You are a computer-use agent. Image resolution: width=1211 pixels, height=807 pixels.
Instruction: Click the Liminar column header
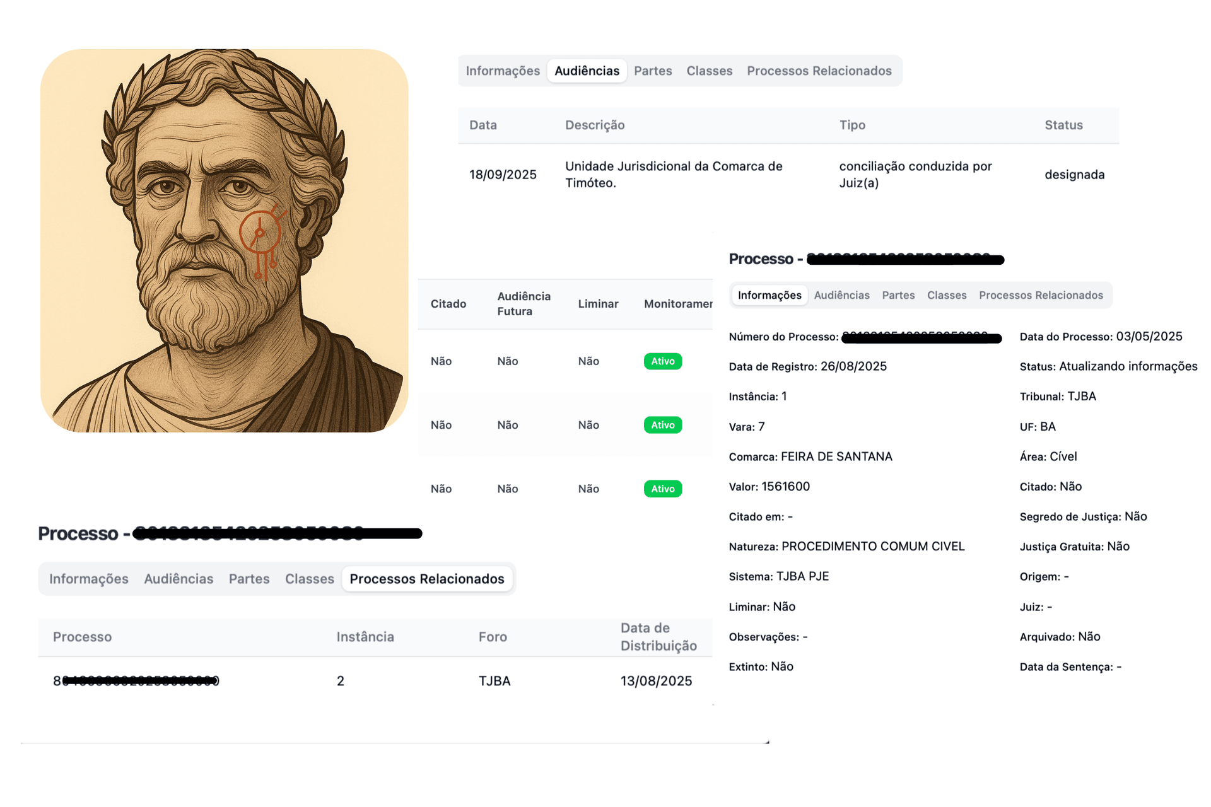pos(598,304)
